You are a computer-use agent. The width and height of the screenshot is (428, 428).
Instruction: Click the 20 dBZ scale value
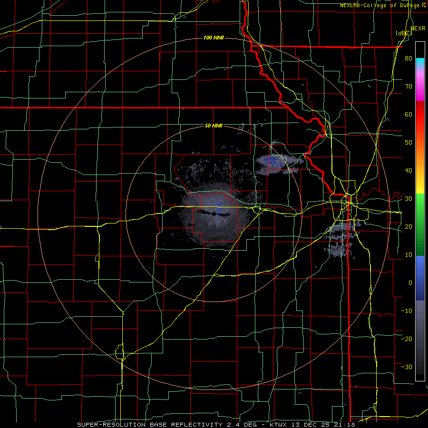point(409,227)
